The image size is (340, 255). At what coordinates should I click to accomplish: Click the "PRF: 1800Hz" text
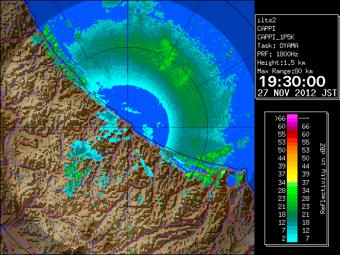(x=278, y=54)
